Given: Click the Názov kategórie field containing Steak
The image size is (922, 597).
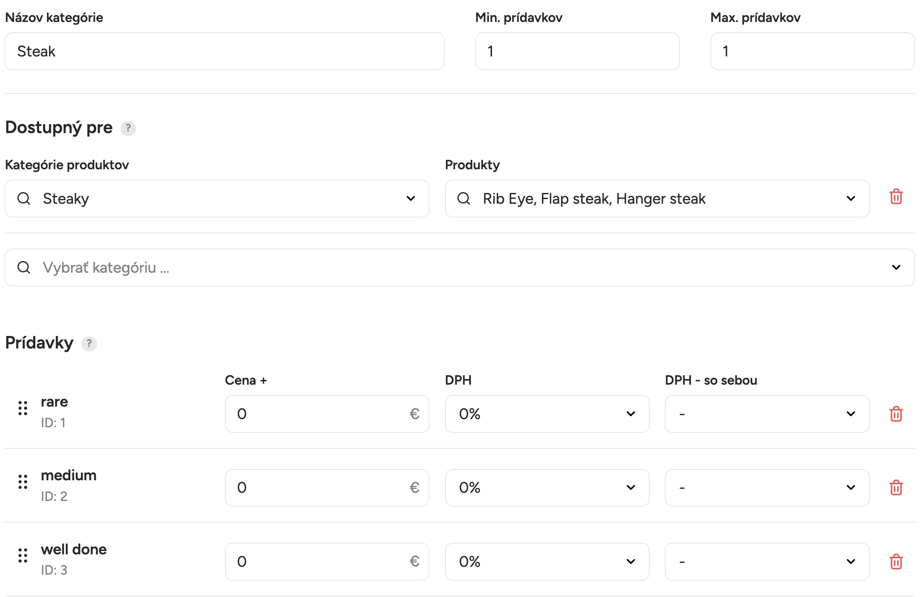Looking at the screenshot, I should click(224, 51).
